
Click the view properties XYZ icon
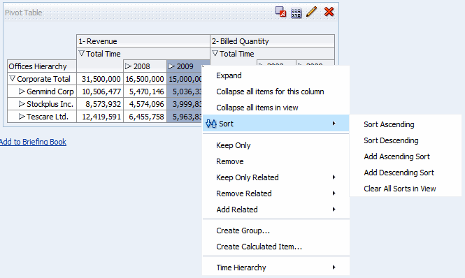pos(296,13)
